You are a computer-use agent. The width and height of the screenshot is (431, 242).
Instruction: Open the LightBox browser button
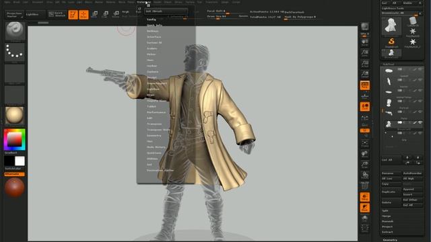pyautogui.click(x=35, y=14)
